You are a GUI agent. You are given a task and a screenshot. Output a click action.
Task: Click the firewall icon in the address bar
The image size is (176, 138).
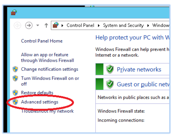(x=56, y=25)
